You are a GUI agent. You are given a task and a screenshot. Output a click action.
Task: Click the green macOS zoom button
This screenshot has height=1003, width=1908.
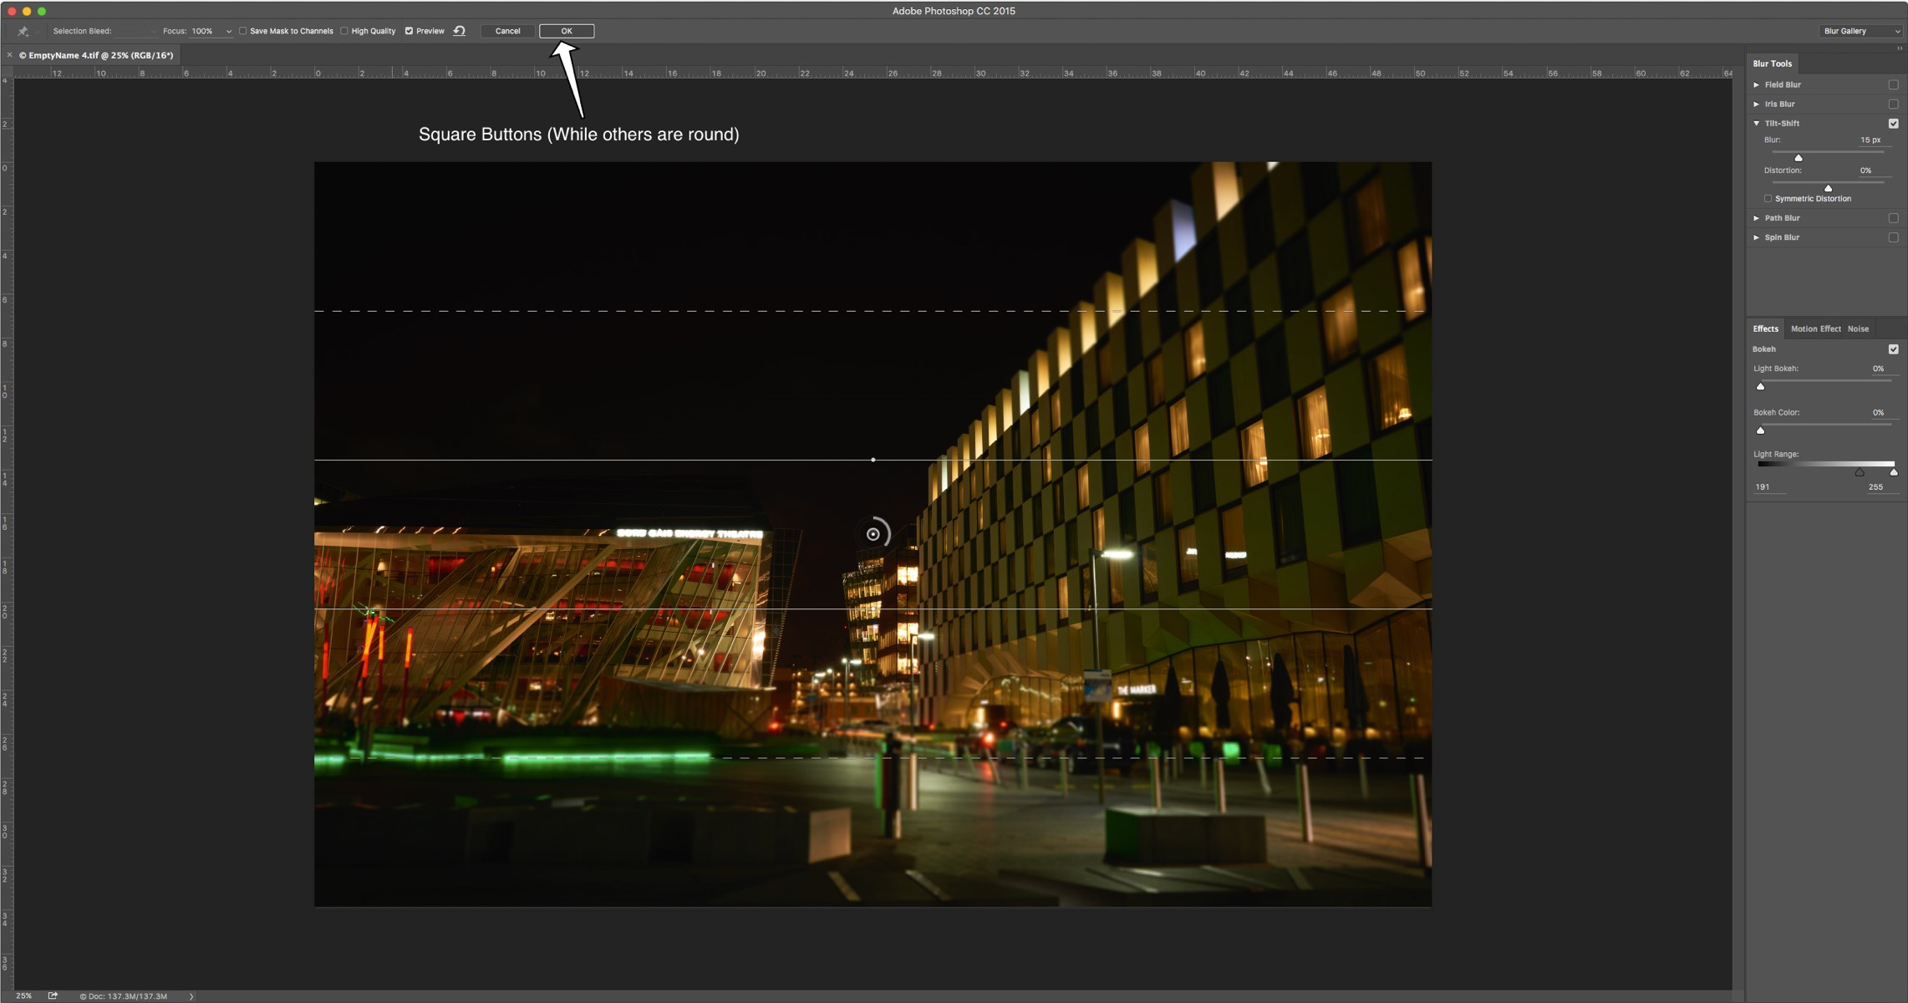(42, 11)
